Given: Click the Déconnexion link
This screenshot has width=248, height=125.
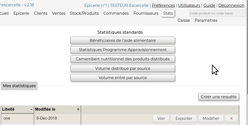Looking at the screenshot, I should click(x=231, y=5).
